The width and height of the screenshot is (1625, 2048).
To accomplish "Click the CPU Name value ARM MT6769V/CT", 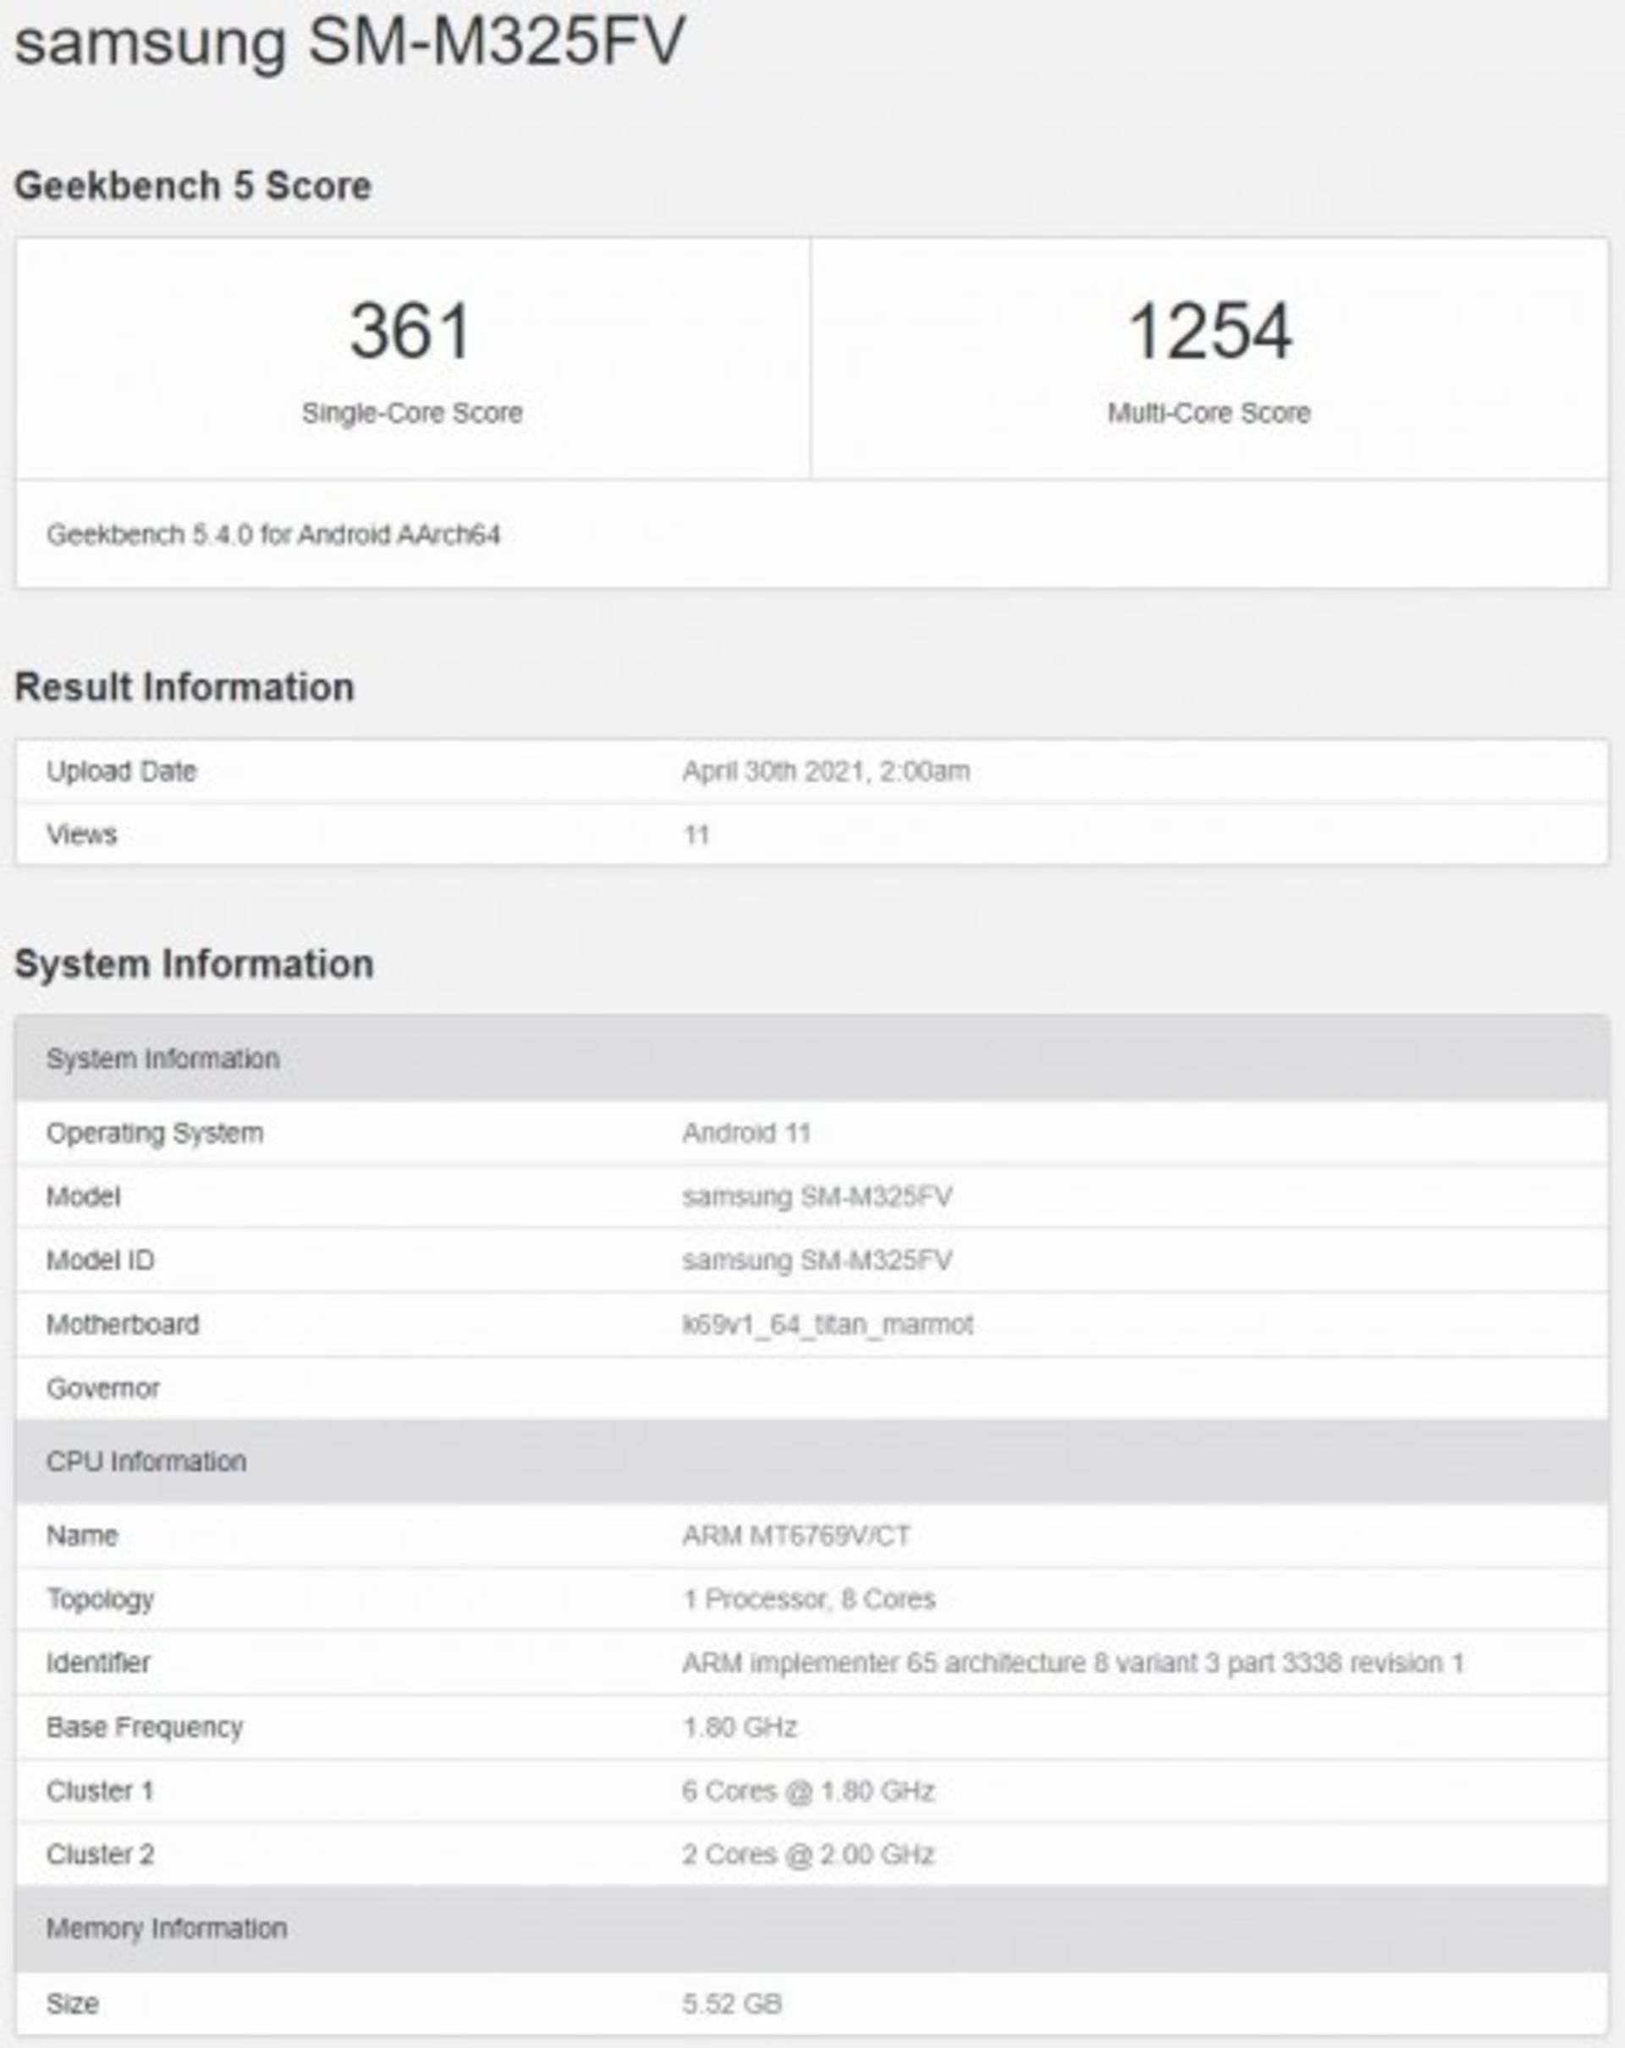I will click(796, 1535).
